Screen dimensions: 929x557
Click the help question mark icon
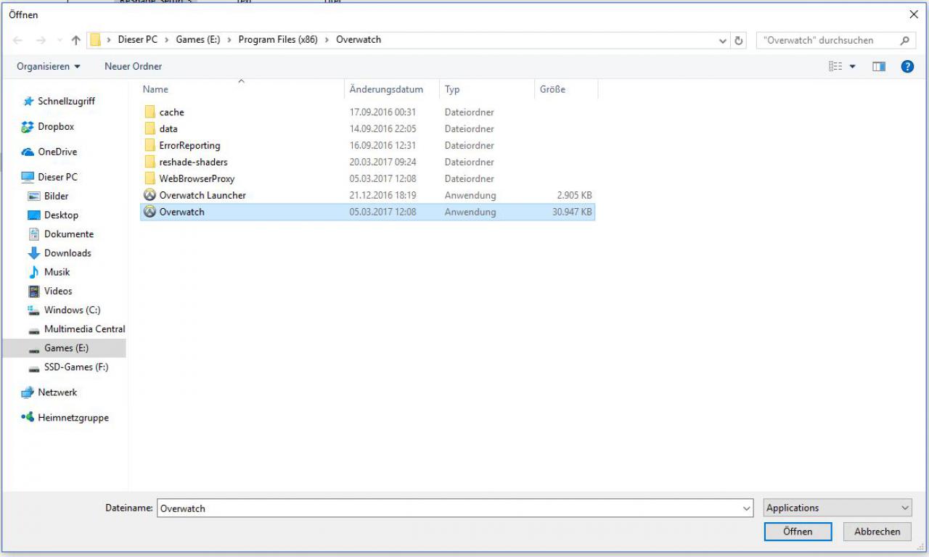[907, 66]
